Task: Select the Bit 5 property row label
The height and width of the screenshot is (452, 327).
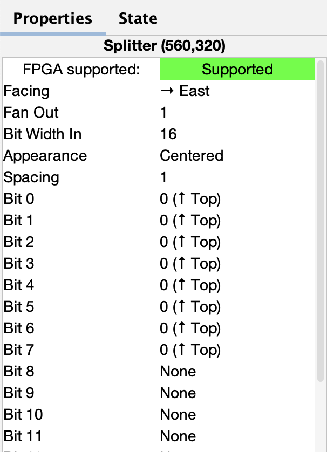Action: click(19, 307)
